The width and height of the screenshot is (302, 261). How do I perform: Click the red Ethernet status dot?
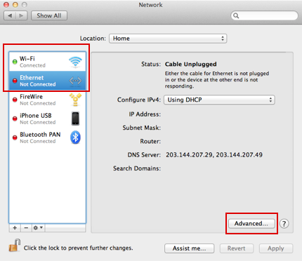pos(15,81)
